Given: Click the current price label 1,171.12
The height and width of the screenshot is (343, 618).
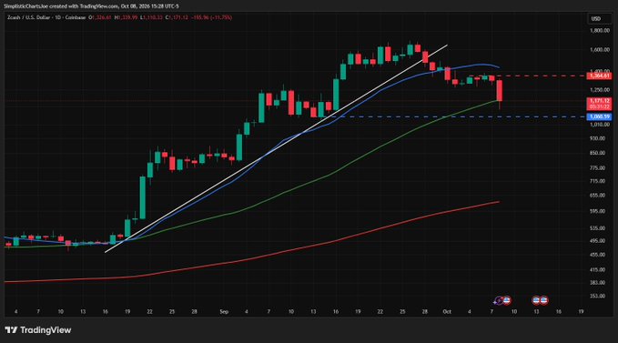Looking at the screenshot, I should [599, 104].
